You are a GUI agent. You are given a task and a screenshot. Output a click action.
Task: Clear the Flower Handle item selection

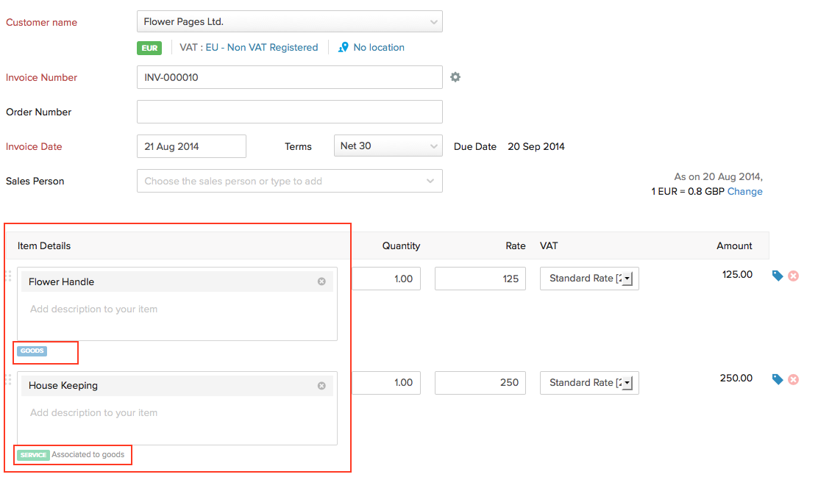click(x=321, y=281)
